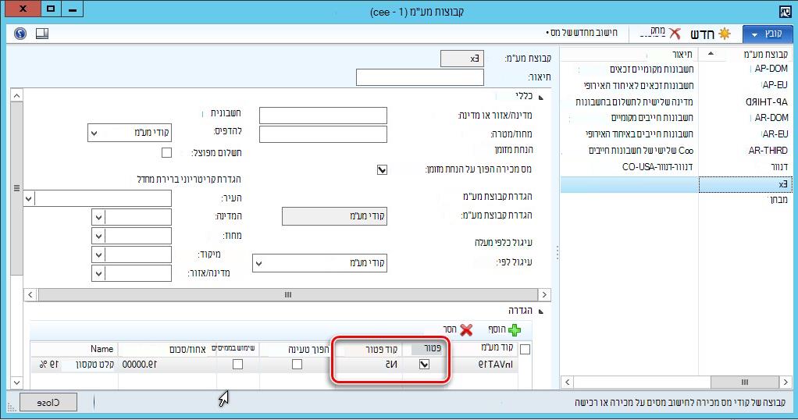The image size is (798, 420).
Task: Toggle the פטור exempt checkbox in InVAT19 row
Action: 424,364
